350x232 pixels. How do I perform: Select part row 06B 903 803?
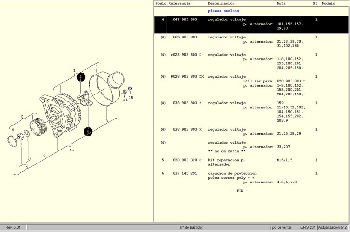click(251, 41)
